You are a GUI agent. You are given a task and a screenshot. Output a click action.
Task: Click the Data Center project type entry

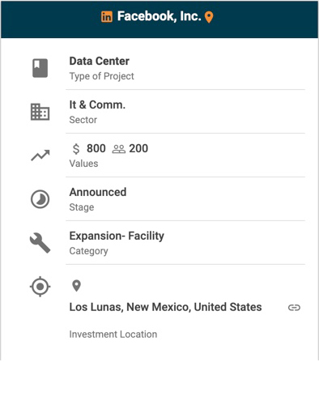pos(100,62)
